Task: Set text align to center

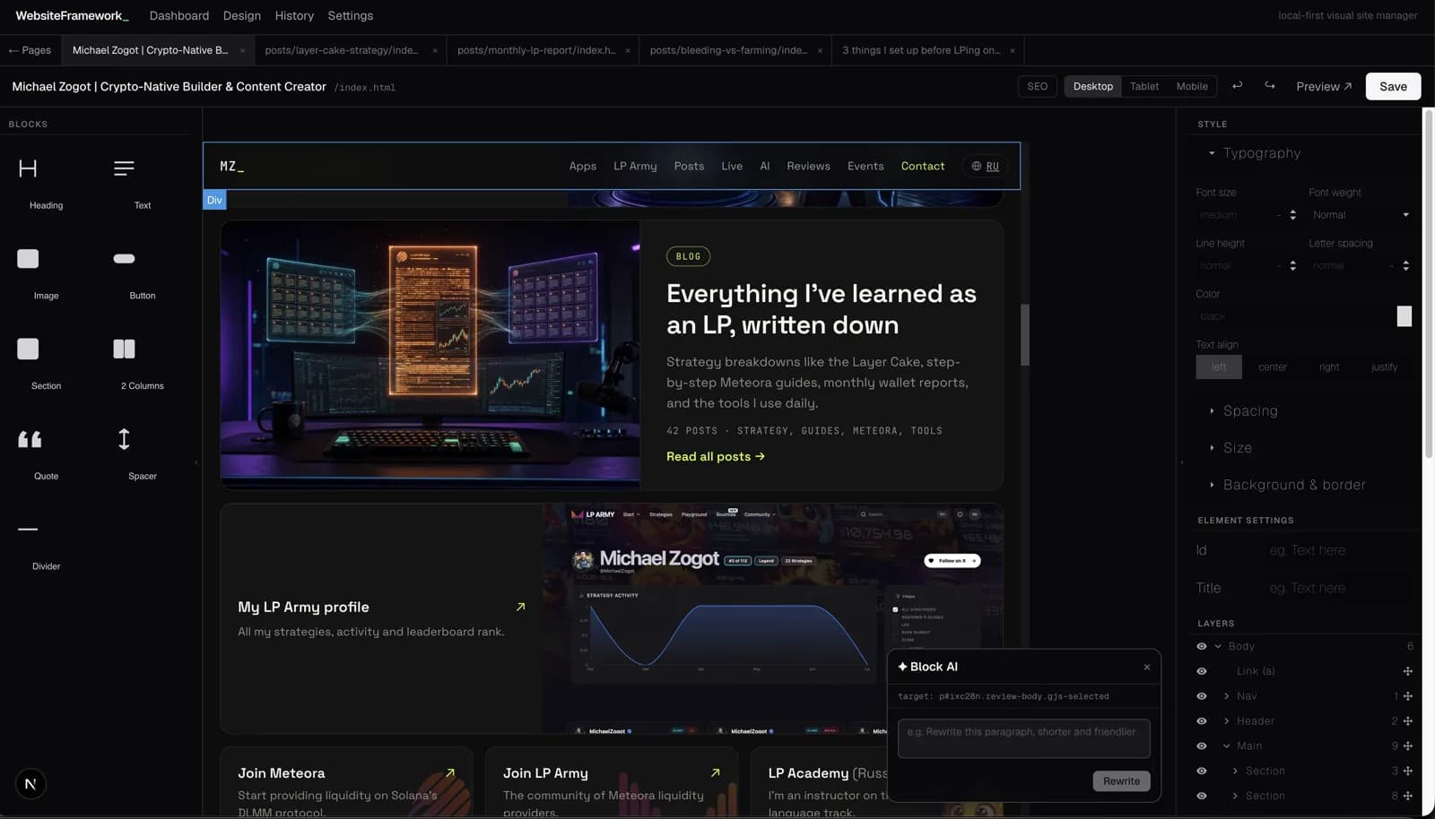Action: coord(1272,366)
